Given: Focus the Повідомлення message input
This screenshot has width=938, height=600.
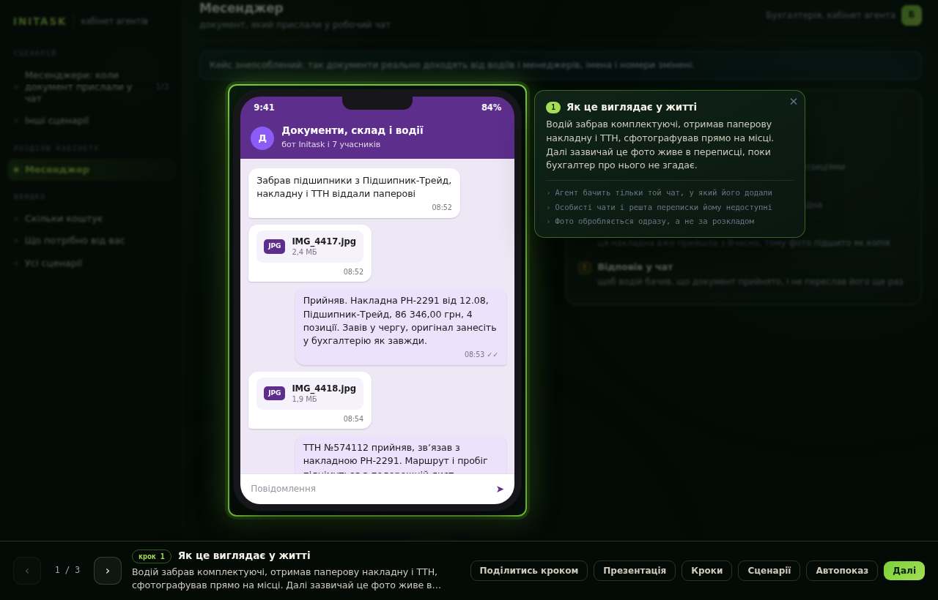Looking at the screenshot, I should 369,489.
